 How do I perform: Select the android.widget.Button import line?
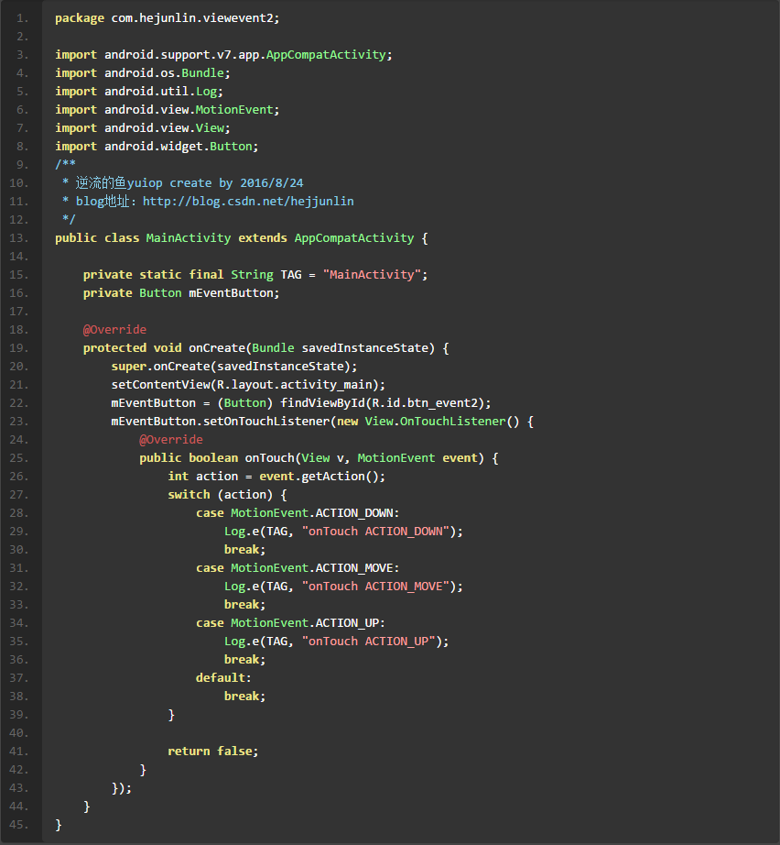157,146
